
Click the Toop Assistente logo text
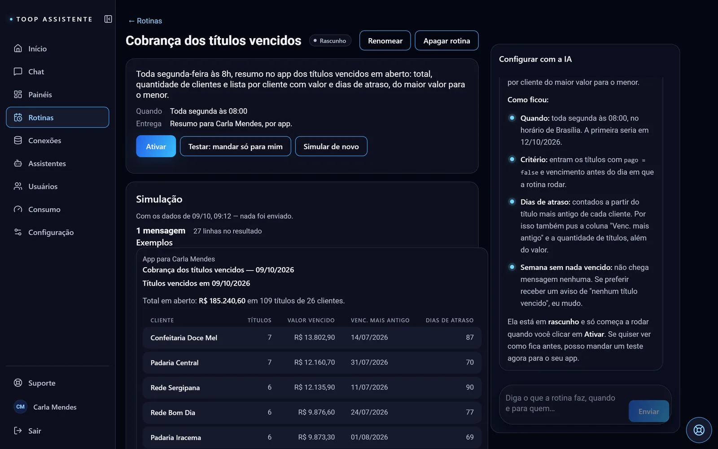click(x=54, y=19)
